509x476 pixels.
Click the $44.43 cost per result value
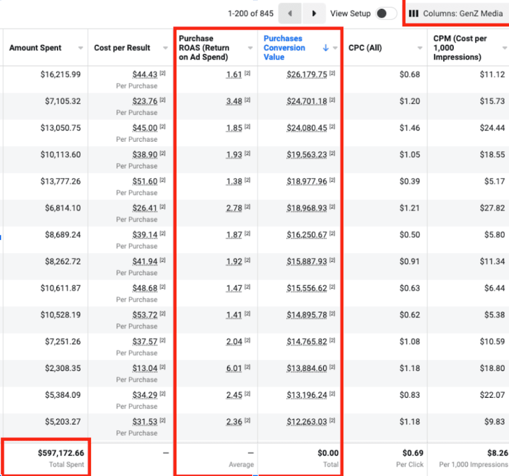tap(145, 74)
